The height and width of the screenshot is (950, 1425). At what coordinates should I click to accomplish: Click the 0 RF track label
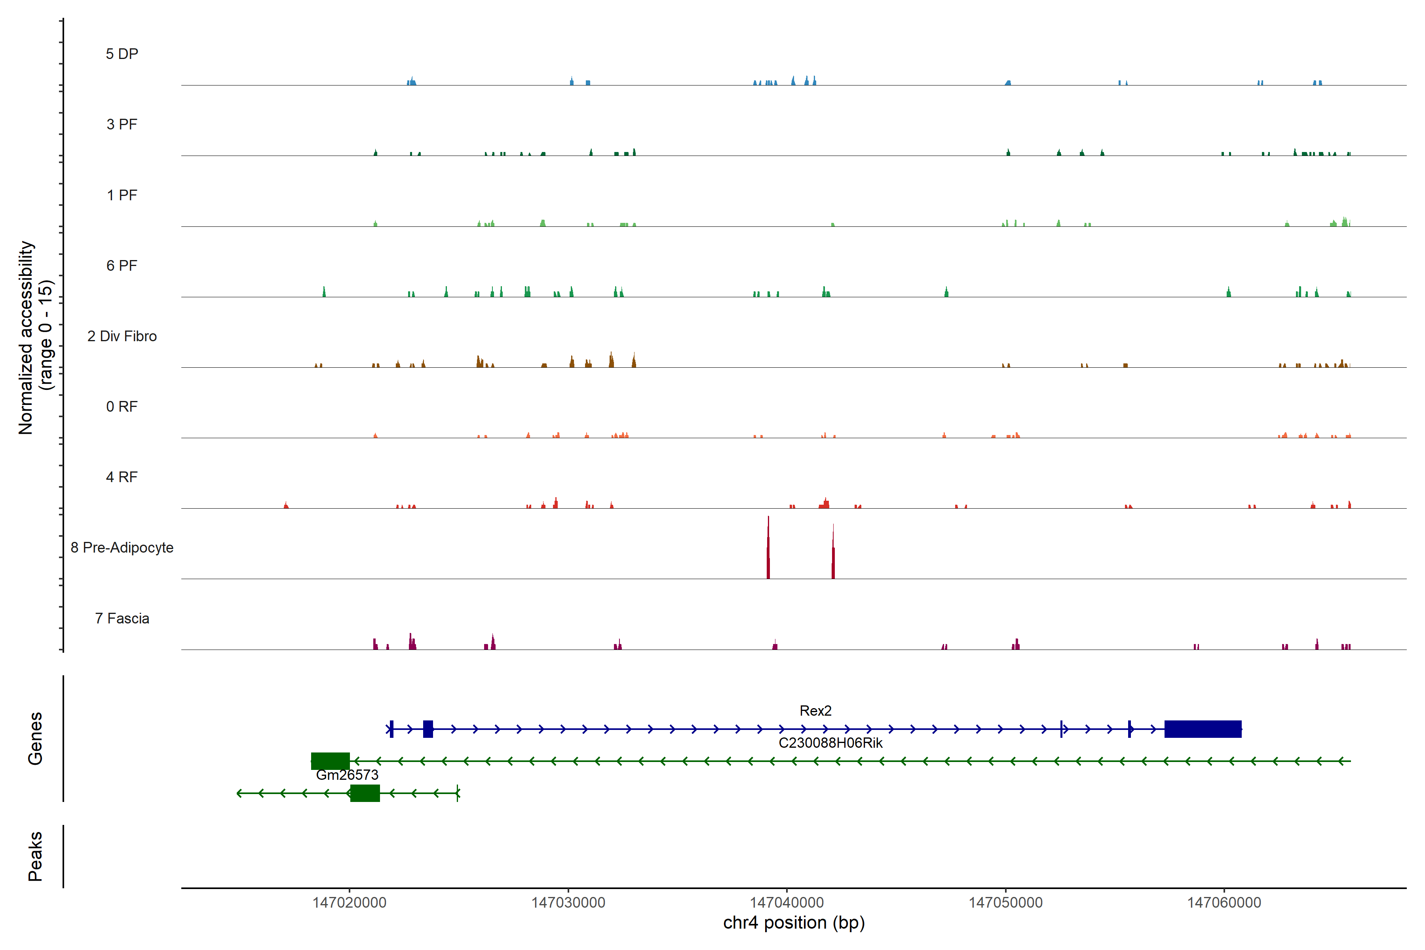tap(122, 407)
